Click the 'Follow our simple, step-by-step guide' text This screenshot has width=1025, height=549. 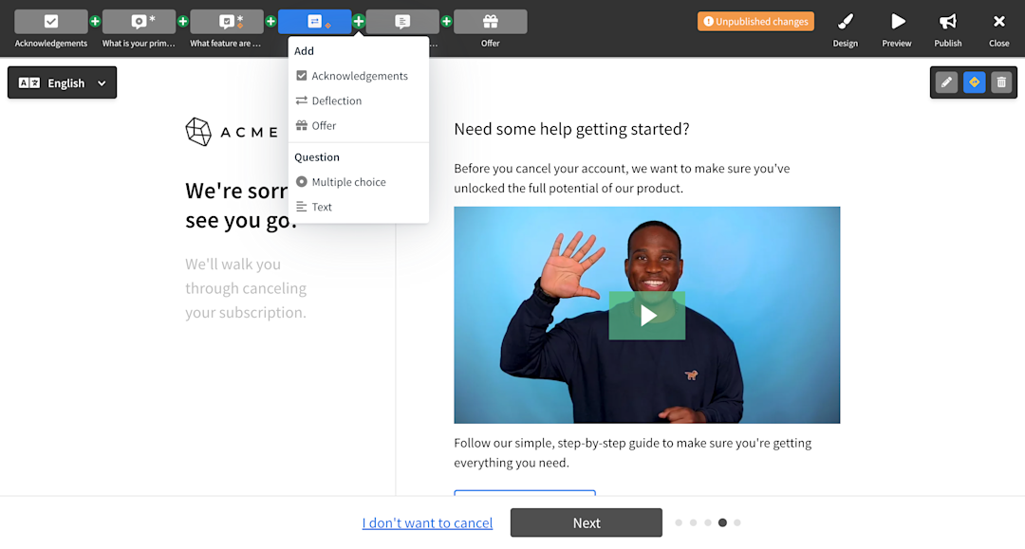click(633, 453)
